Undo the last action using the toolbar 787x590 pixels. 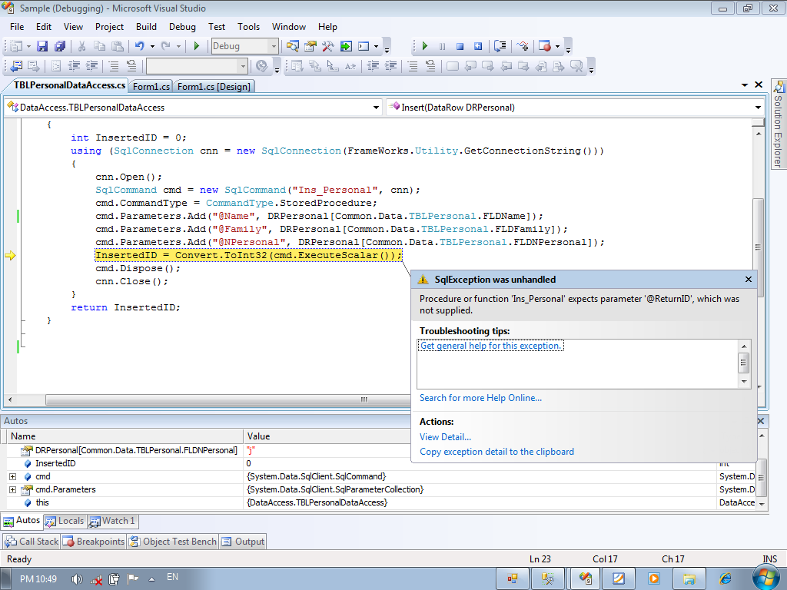pos(140,46)
